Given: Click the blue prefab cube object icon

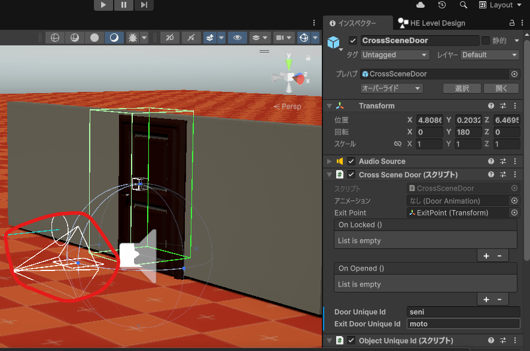Looking at the screenshot, I should pos(333,42).
